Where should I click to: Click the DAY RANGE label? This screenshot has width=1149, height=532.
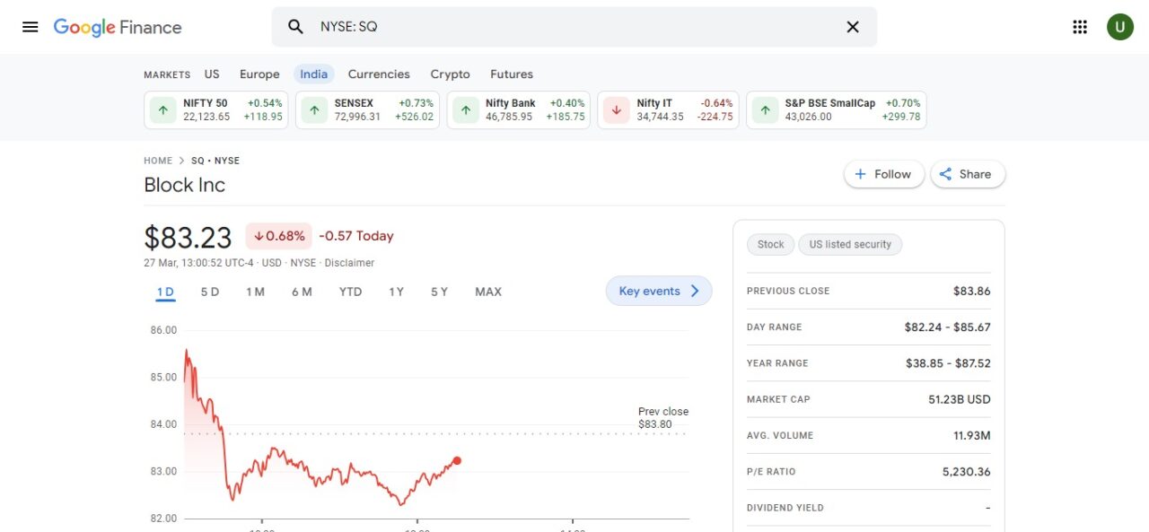tap(775, 327)
